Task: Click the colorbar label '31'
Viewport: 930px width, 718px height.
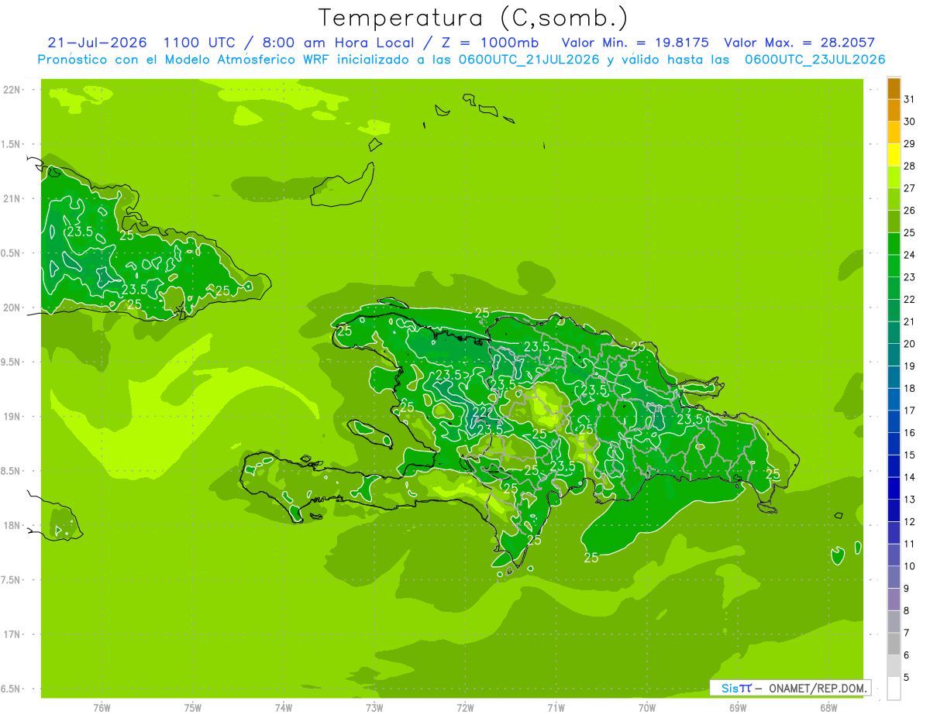Action: point(909,99)
